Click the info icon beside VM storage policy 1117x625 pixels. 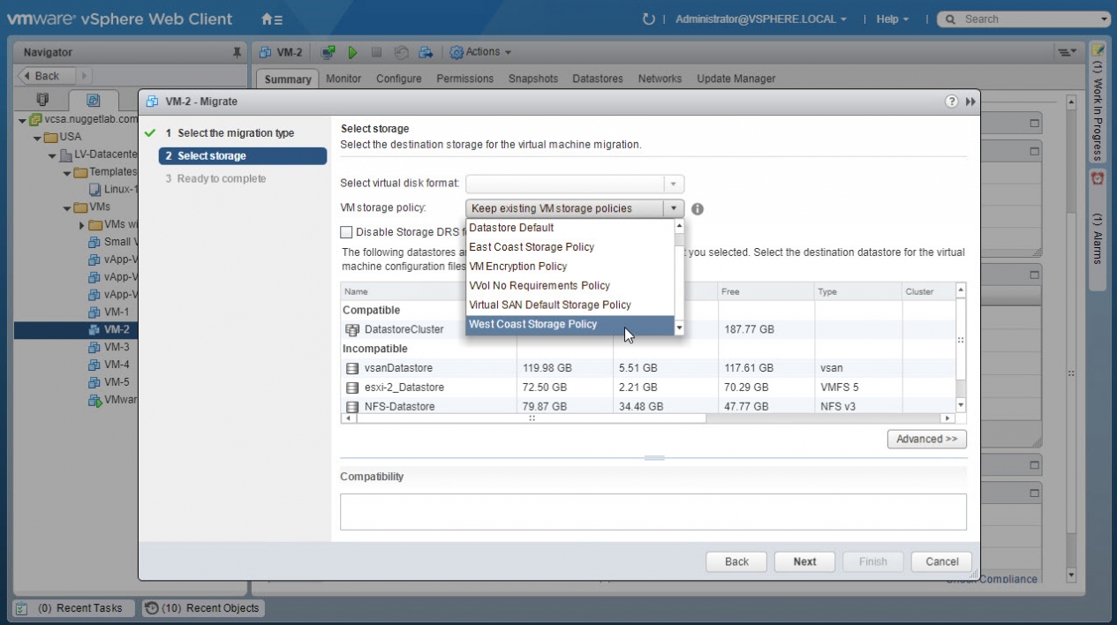(698, 209)
